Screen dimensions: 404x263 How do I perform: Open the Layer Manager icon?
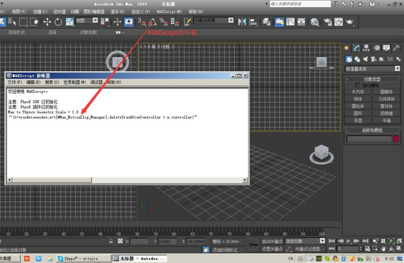267,22
